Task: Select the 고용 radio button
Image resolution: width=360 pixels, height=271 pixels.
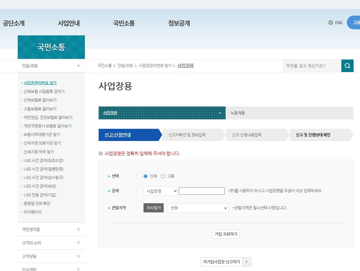Action: point(163,176)
